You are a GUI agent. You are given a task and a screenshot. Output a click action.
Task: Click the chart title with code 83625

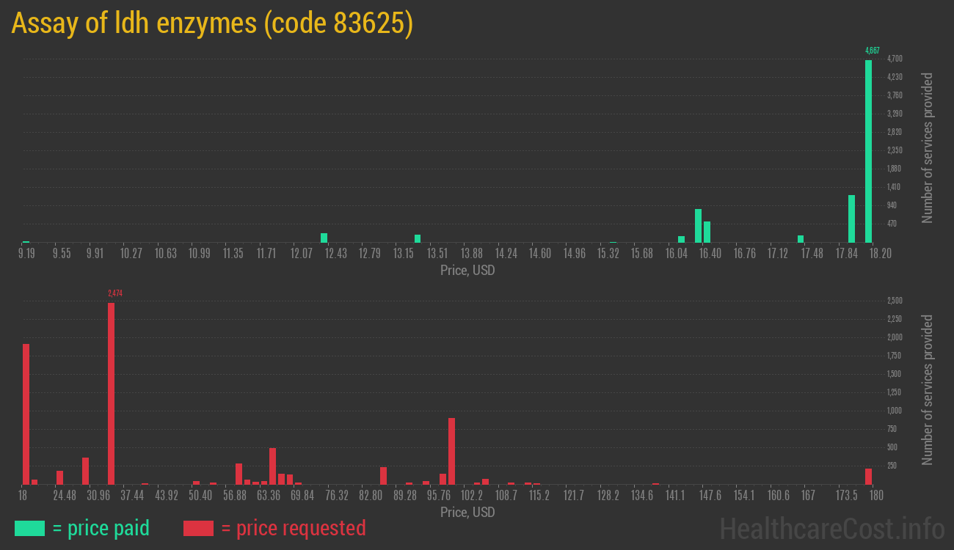212,23
